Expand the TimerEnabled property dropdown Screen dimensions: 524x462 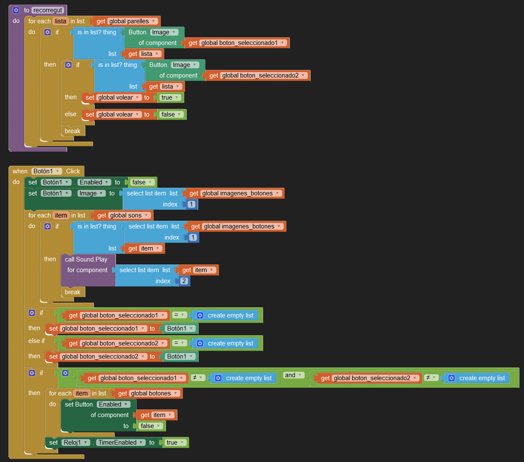coord(141,443)
